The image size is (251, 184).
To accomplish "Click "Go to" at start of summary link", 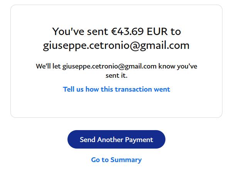I will pyautogui.click(x=100, y=160).
